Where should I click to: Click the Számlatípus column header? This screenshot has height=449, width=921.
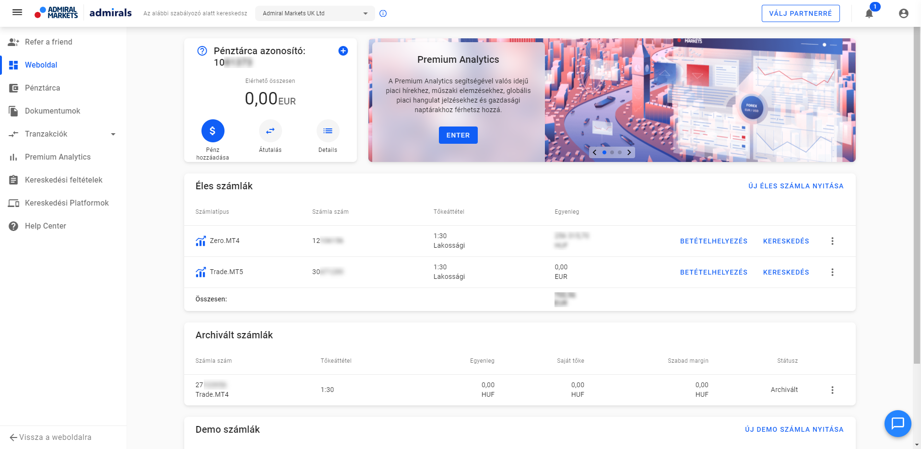pos(212,212)
